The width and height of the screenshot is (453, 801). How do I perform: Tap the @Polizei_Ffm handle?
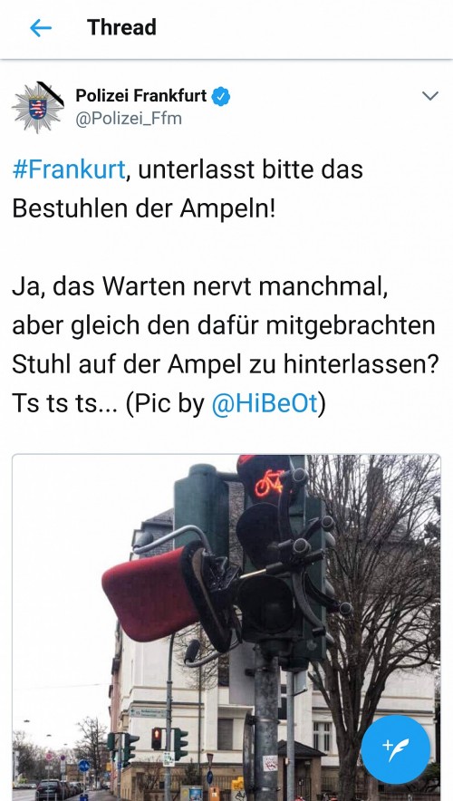pyautogui.click(x=129, y=119)
